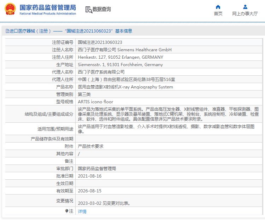Image resolution: width=265 pixels, height=220 pixels.
Task: Click product name X-ray Angiography System
Action: coord(125,87)
